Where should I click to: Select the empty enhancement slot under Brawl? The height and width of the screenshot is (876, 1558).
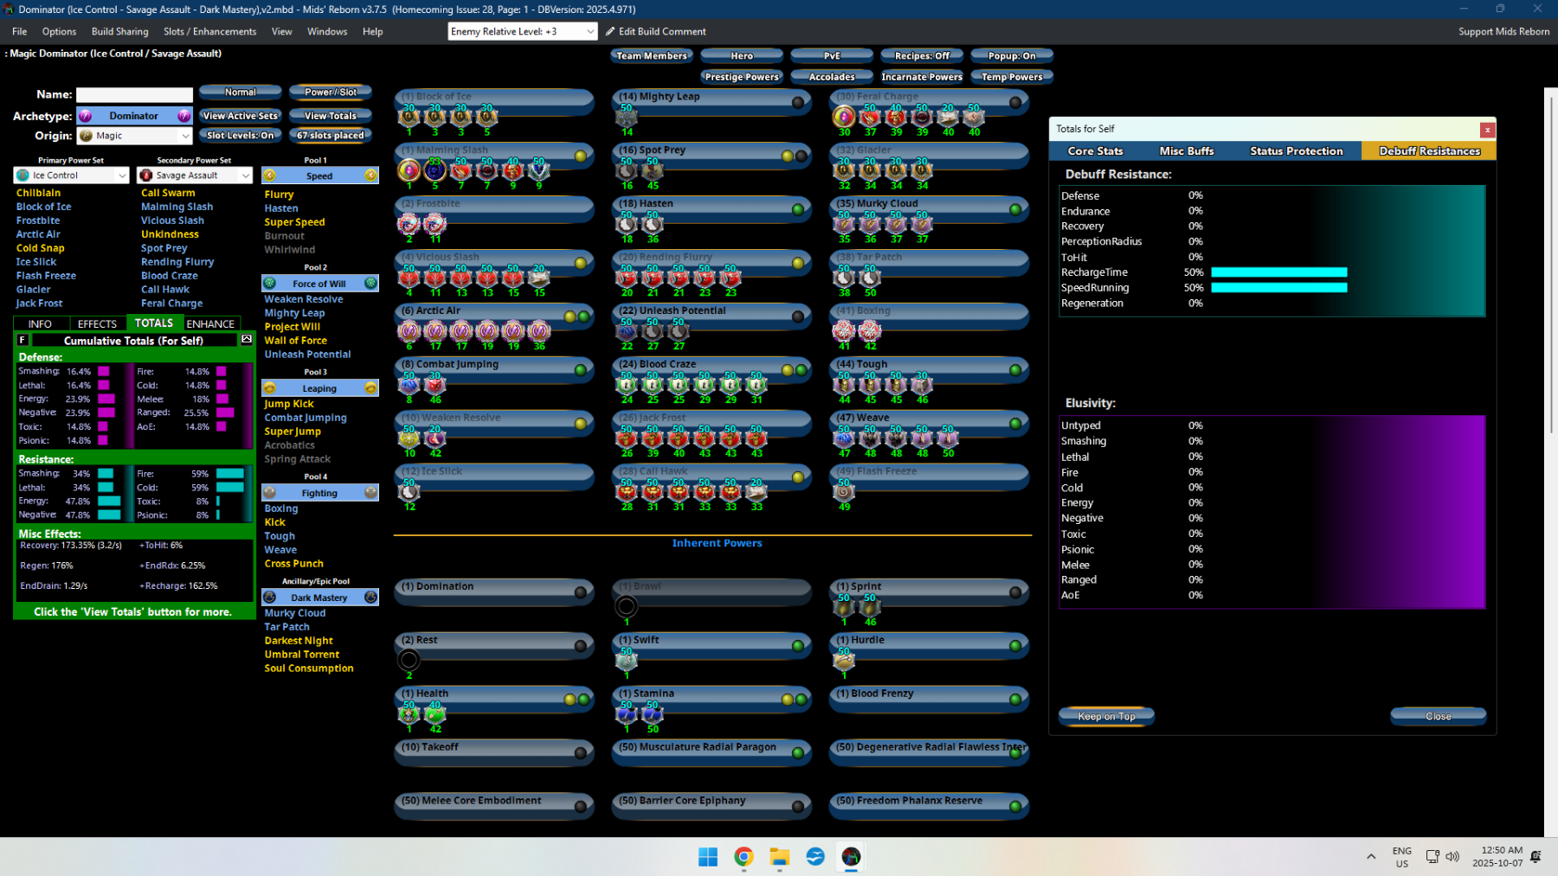(627, 607)
